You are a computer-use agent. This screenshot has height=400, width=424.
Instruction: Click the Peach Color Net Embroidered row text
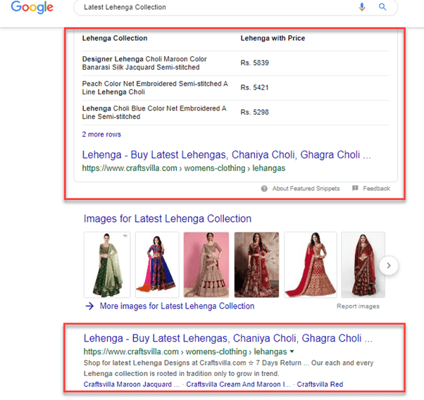[x=155, y=88]
